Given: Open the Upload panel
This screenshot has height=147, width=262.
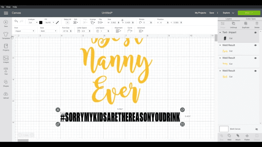Looking at the screenshot, I should (x=6, y=94).
